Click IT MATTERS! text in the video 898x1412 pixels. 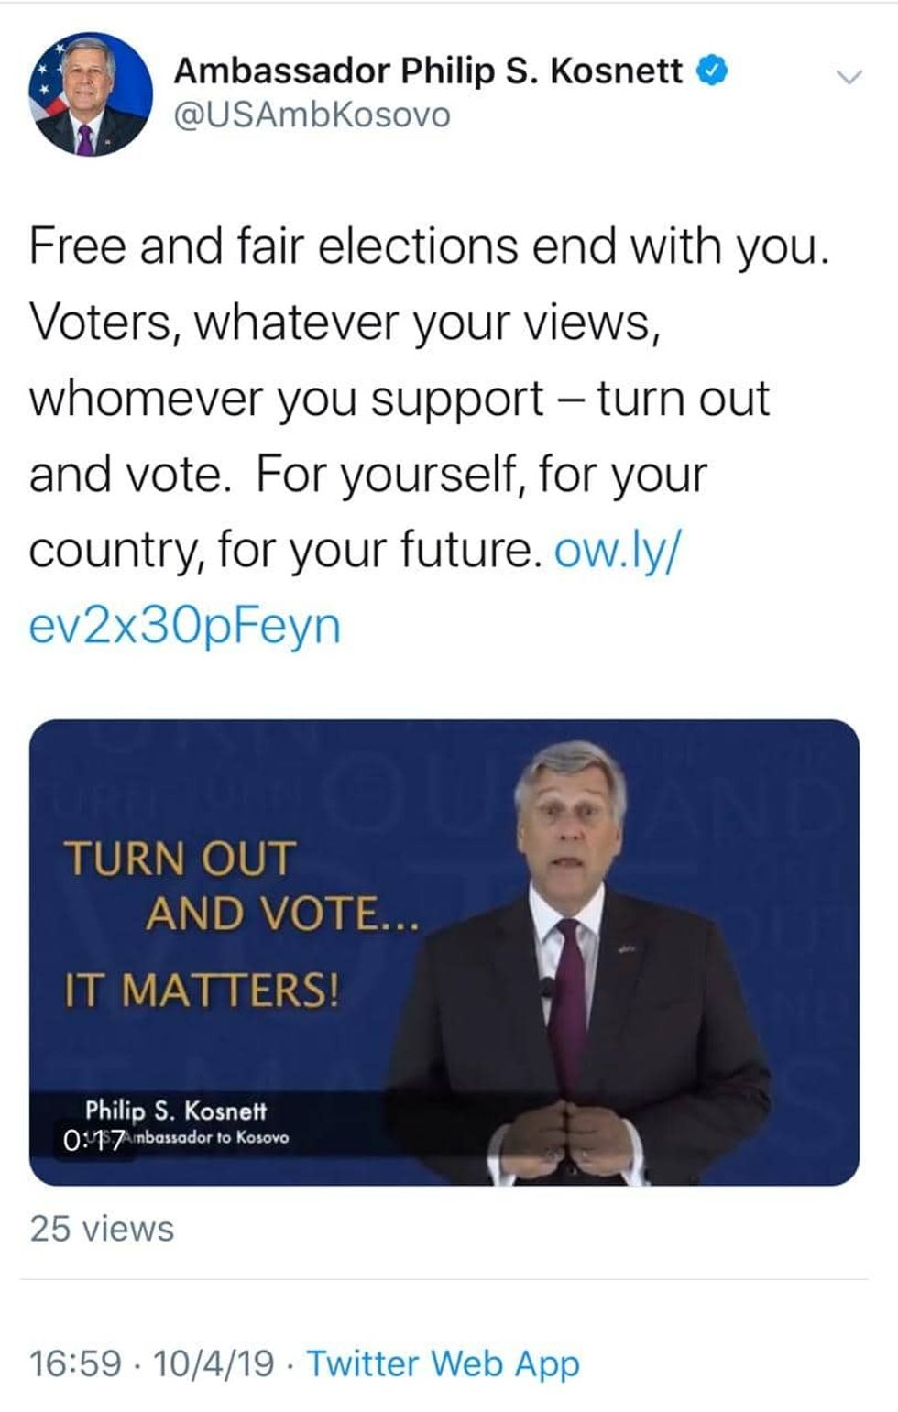pos(202,991)
